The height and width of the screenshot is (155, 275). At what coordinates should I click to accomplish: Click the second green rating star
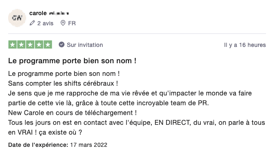click(21, 44)
